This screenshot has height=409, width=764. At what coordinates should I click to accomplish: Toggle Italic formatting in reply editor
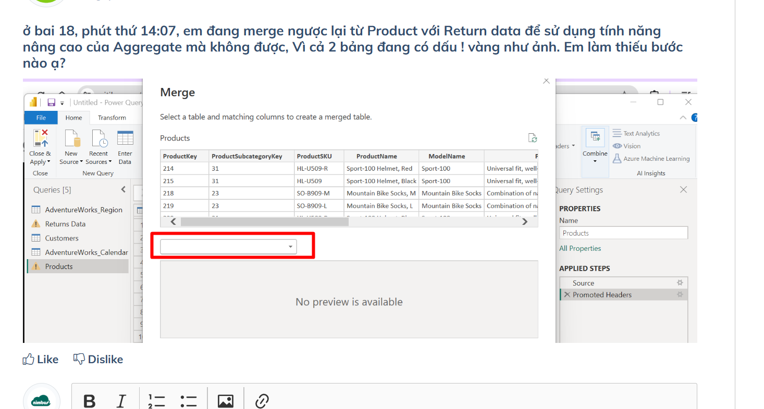click(121, 401)
